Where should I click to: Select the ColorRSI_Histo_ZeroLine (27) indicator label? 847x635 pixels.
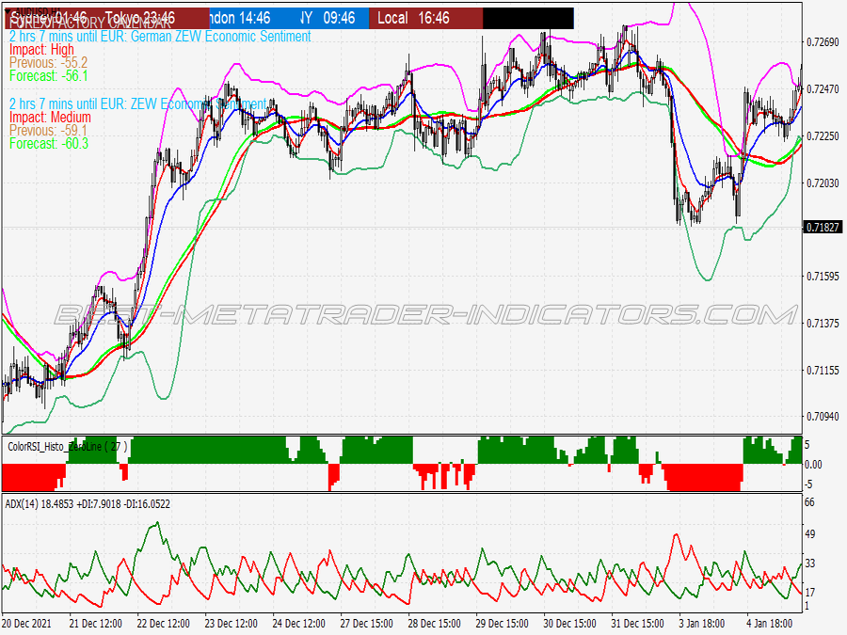click(x=67, y=447)
